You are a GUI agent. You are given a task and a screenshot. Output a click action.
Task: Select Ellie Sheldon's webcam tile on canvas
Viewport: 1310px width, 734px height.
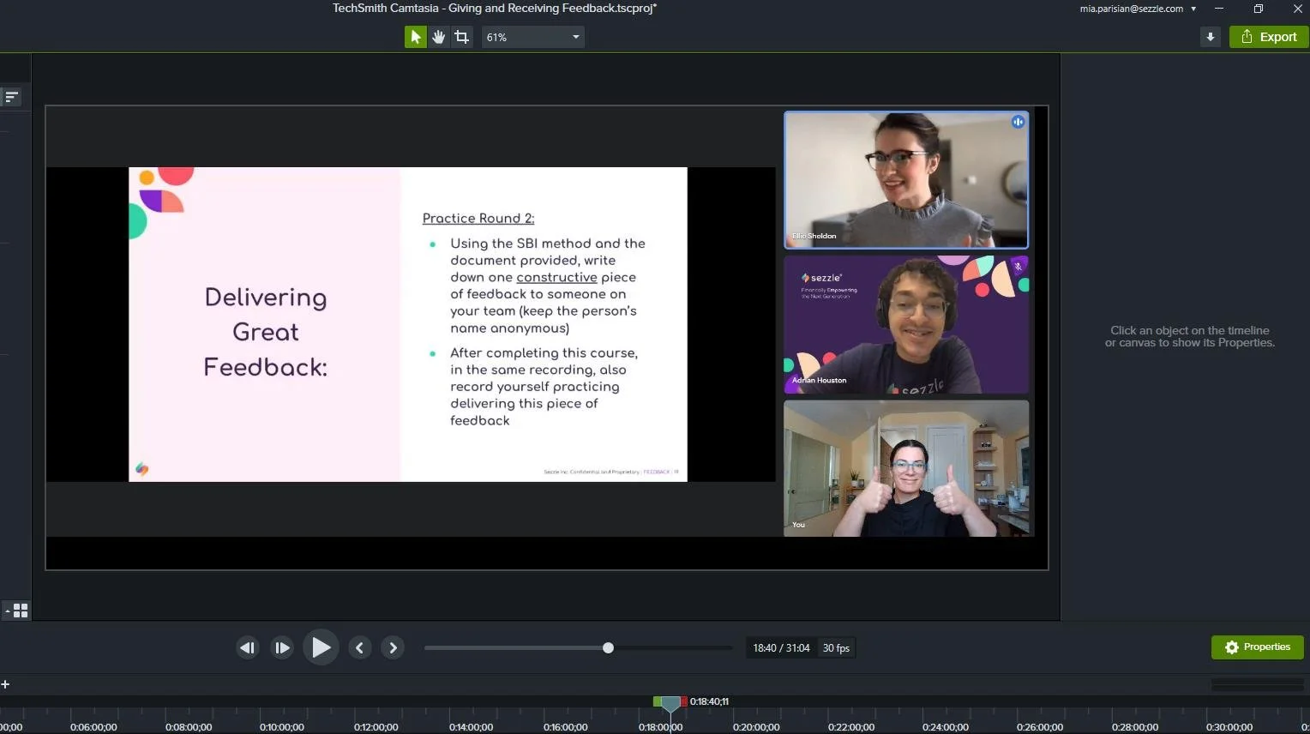(906, 180)
